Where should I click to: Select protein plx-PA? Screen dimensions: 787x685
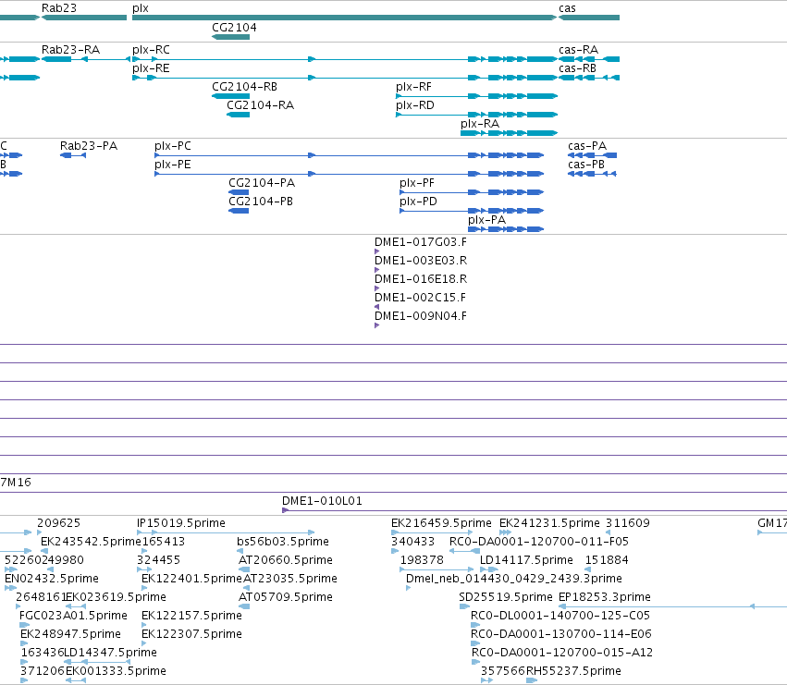point(506,229)
